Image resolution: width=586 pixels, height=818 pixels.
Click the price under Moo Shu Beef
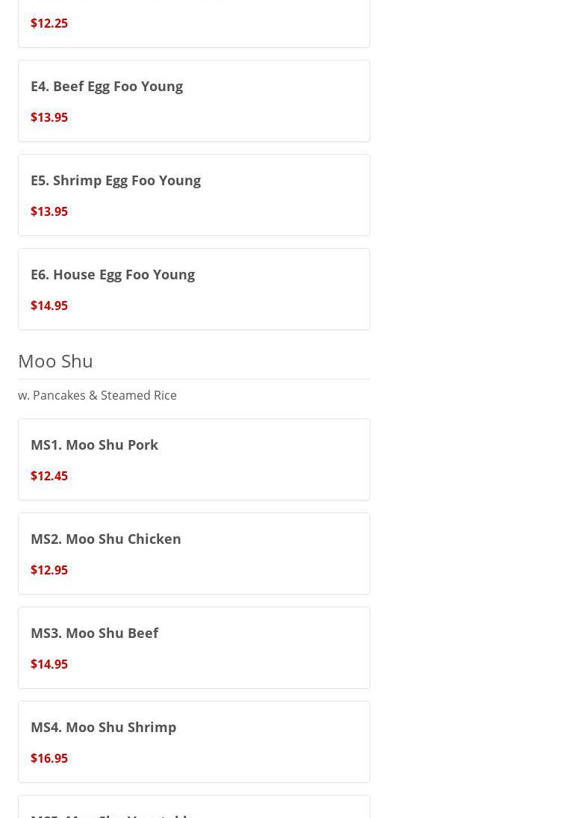49,664
